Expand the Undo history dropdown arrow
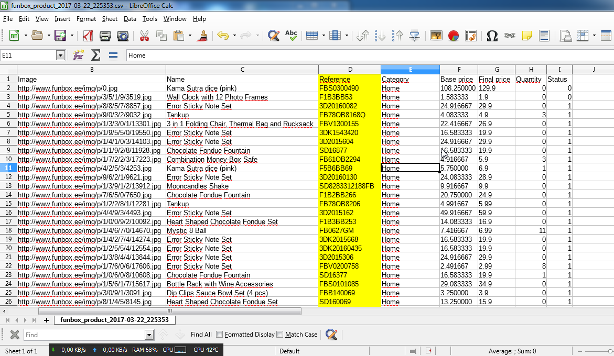The height and width of the screenshot is (356, 614). [x=234, y=36]
